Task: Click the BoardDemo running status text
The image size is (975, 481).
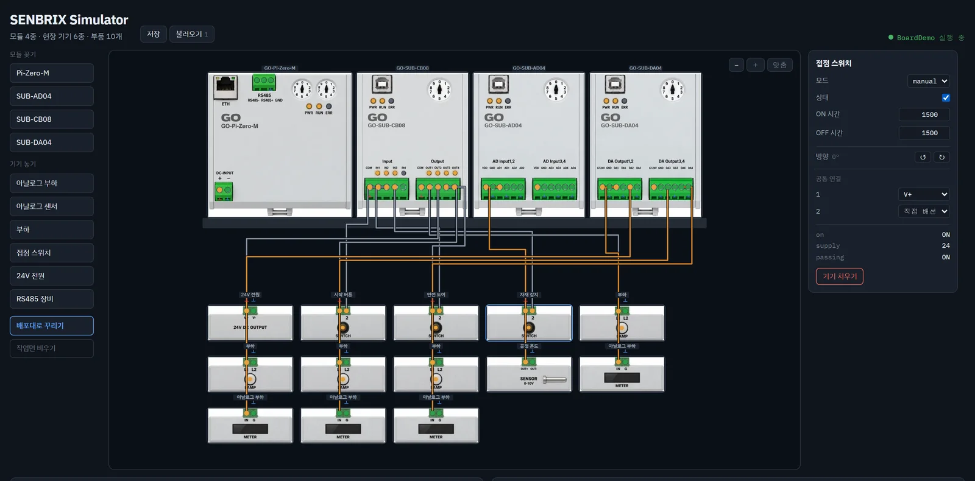Action: tap(931, 38)
